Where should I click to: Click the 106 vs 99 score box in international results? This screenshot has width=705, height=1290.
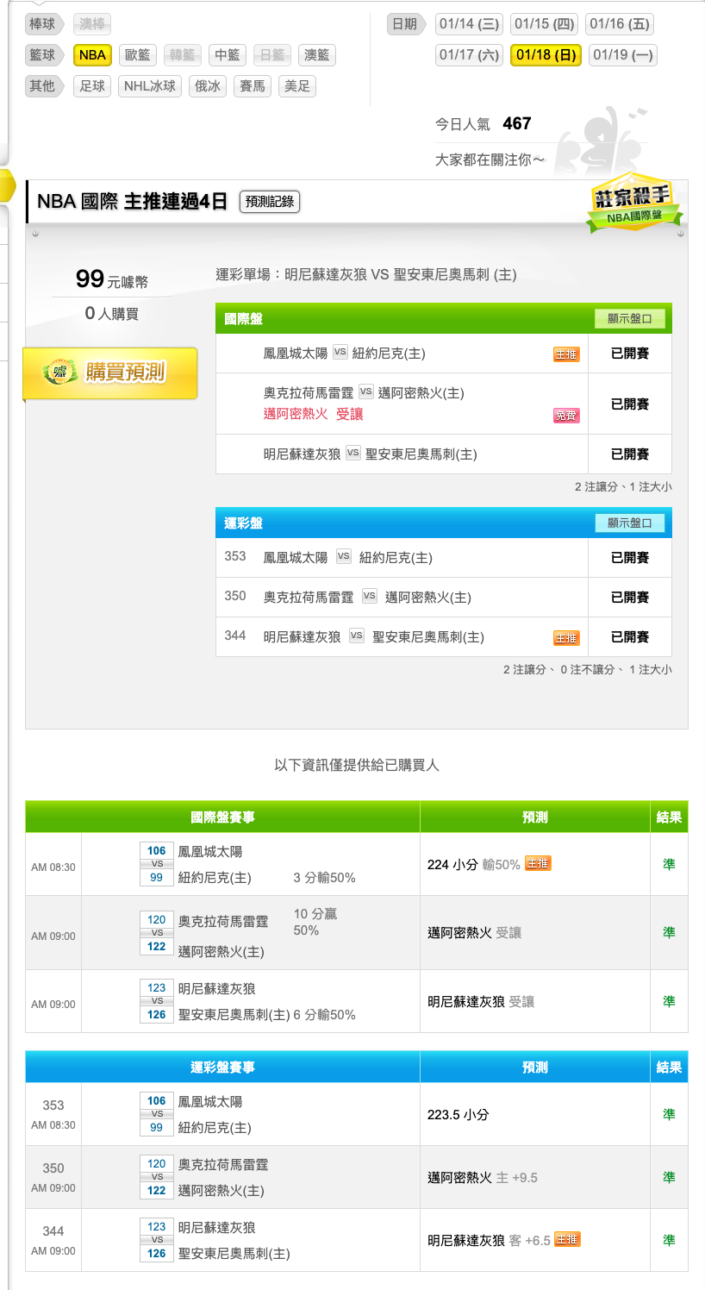(x=157, y=864)
